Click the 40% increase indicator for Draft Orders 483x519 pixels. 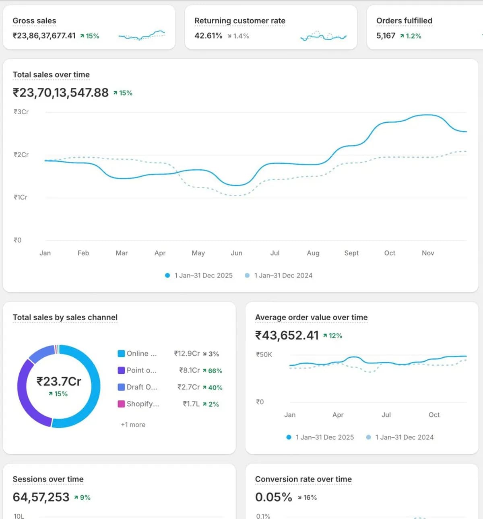coord(213,387)
